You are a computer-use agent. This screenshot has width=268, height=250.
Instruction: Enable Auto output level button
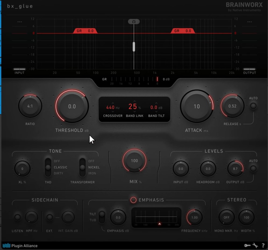pos(253,169)
